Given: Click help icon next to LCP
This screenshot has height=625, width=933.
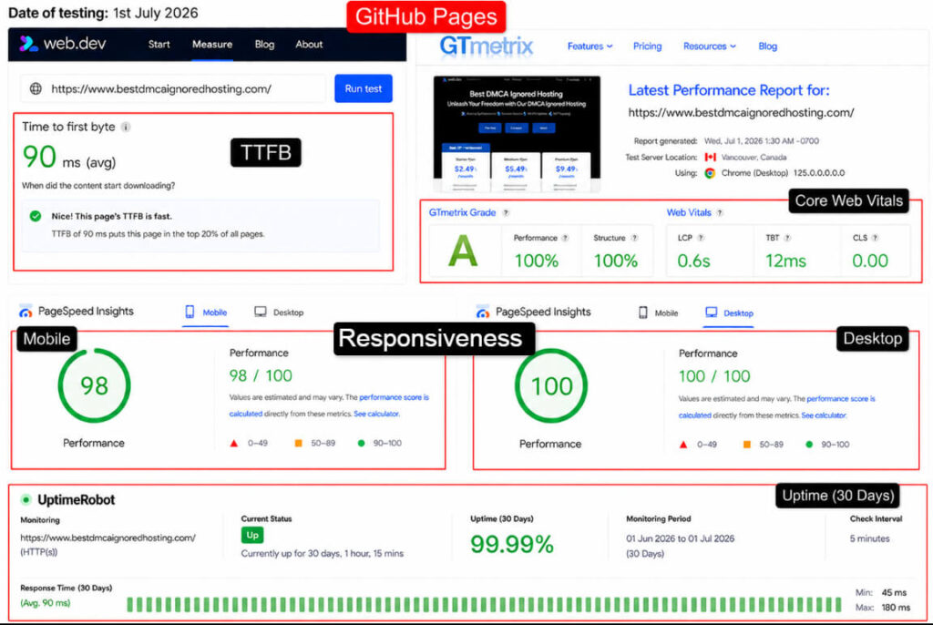Looking at the screenshot, I should [x=701, y=238].
